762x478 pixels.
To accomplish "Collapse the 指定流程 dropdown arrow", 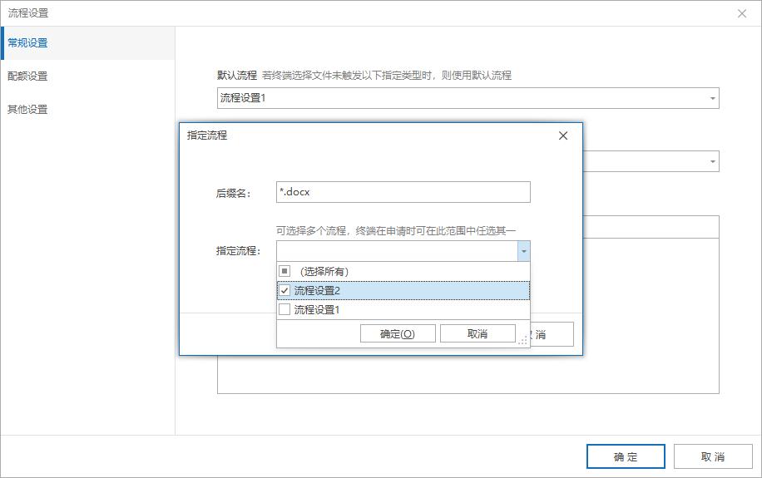I will coord(523,251).
